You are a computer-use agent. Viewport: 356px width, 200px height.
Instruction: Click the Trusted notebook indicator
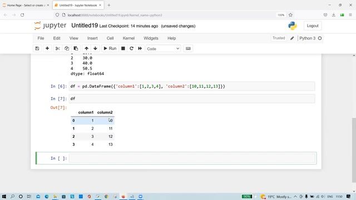click(279, 38)
